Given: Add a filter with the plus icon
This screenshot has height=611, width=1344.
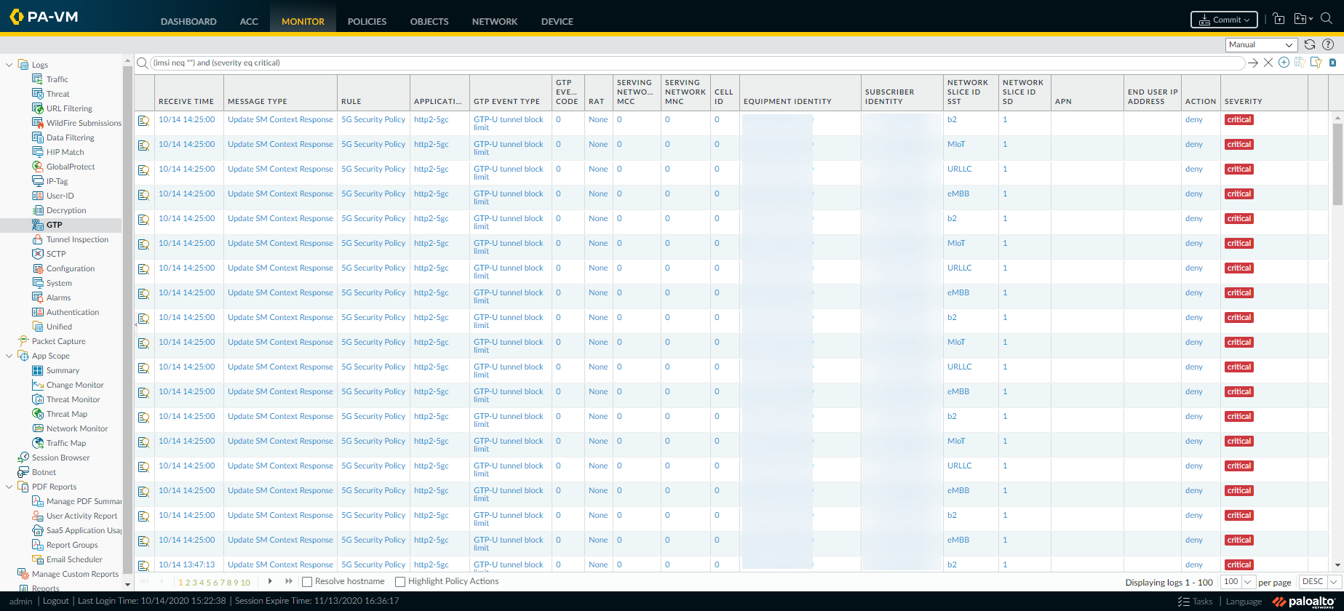Looking at the screenshot, I should (x=1284, y=63).
